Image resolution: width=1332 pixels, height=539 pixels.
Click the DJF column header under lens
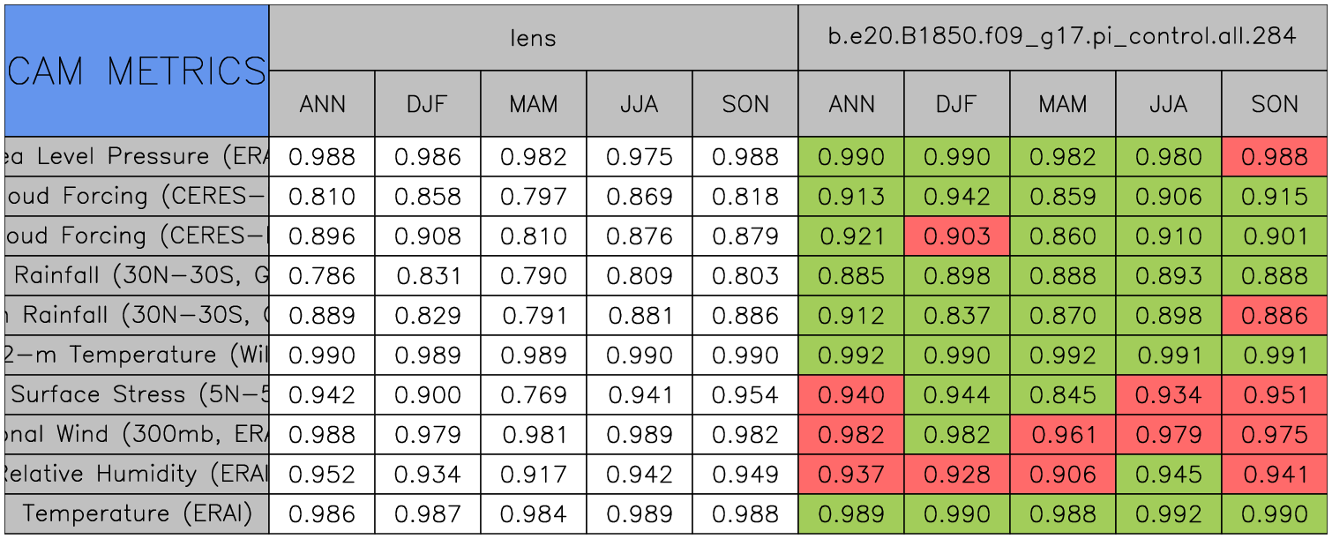click(428, 104)
